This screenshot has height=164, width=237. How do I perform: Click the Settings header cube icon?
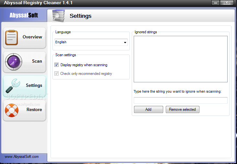point(59,16)
